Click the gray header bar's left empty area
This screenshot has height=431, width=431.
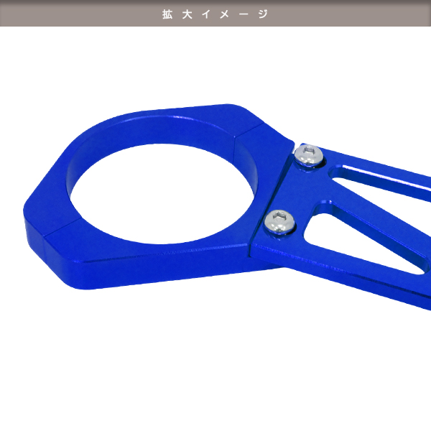pos(72,14)
